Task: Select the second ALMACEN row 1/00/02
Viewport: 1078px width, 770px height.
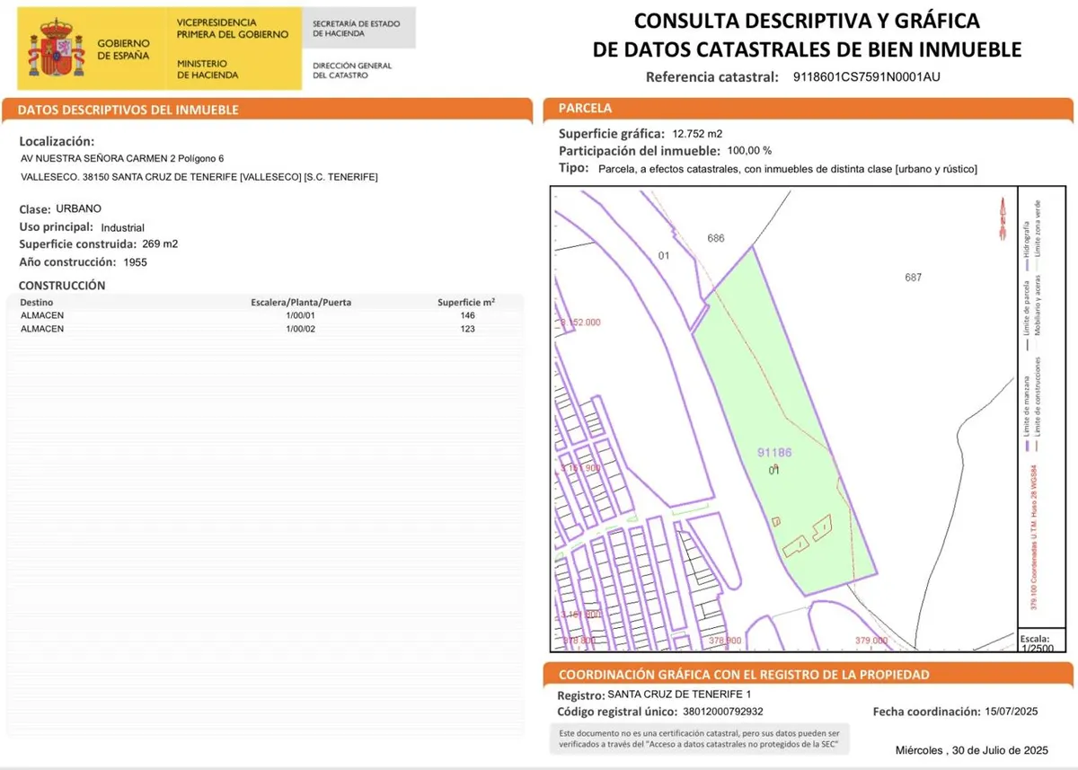Action: [262, 329]
